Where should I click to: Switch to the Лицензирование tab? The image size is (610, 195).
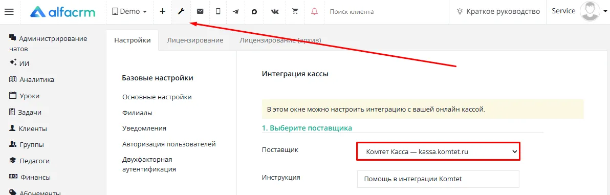pyautogui.click(x=195, y=40)
